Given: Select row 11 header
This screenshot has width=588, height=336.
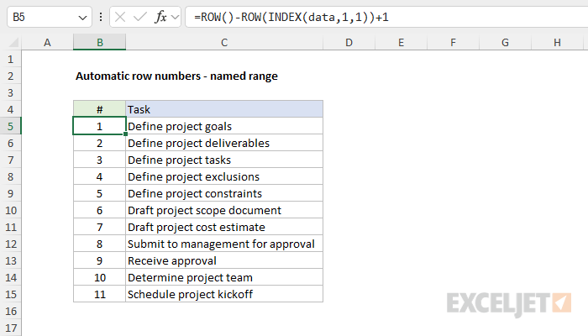Looking at the screenshot, I should 10,227.
